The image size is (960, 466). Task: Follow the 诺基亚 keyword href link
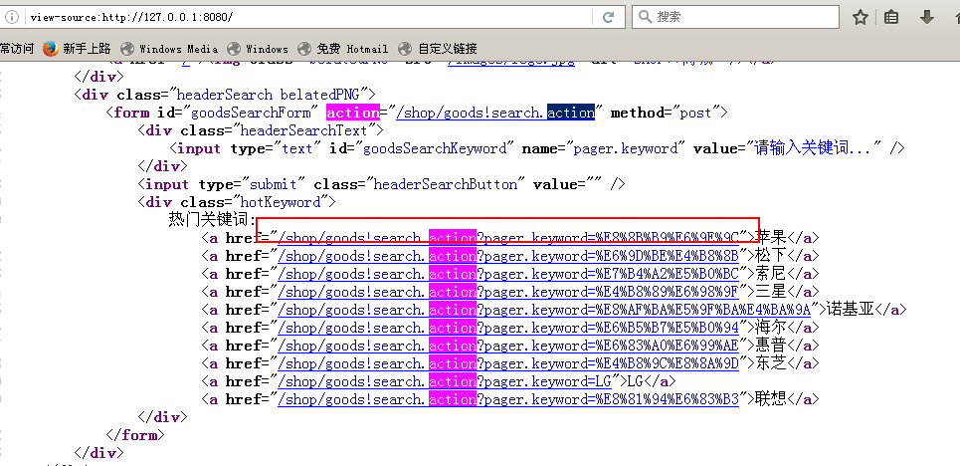pos(544,309)
